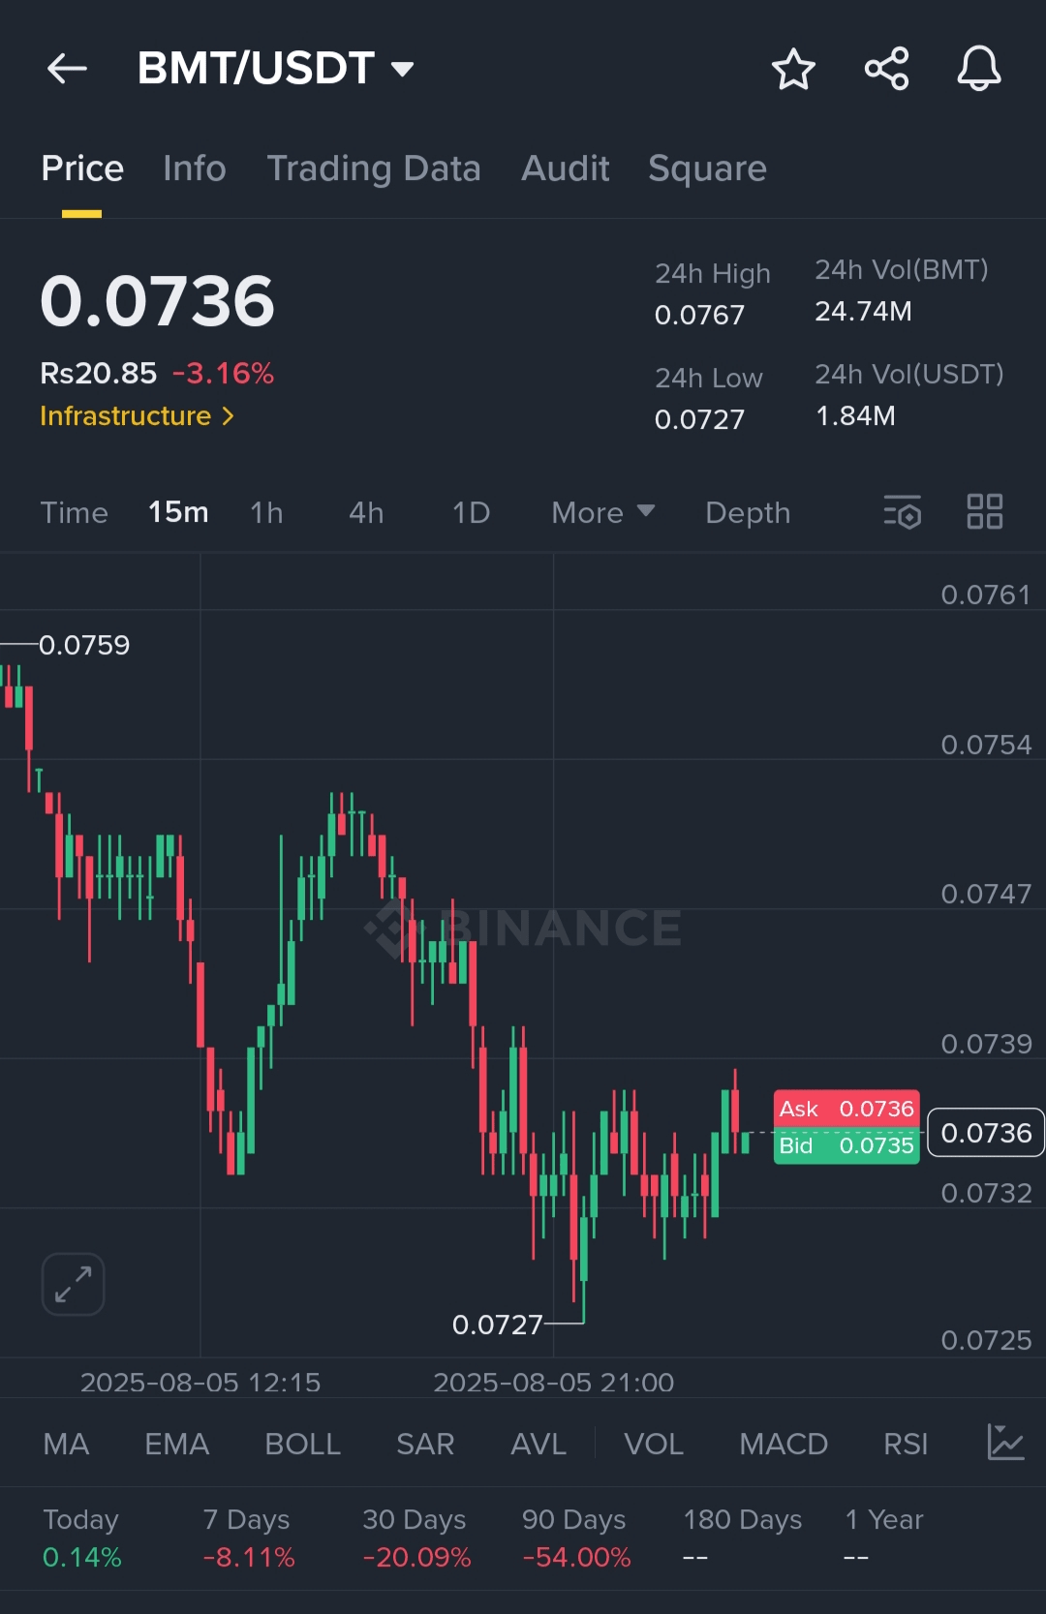Expand chart to fullscreen
Viewport: 1046px width, 1614px height.
coord(74,1285)
